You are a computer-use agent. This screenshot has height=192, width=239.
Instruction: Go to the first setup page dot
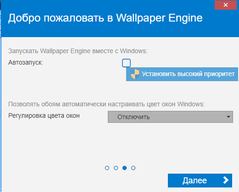pyautogui.click(x=107, y=168)
